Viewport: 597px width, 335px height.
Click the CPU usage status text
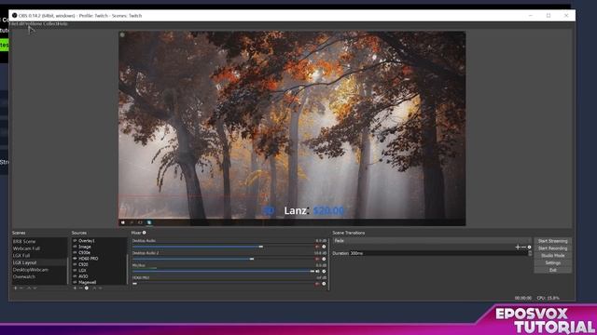pos(548,298)
